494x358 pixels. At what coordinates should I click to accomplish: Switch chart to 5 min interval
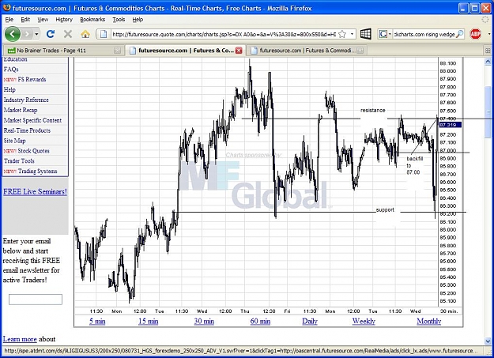pyautogui.click(x=97, y=321)
